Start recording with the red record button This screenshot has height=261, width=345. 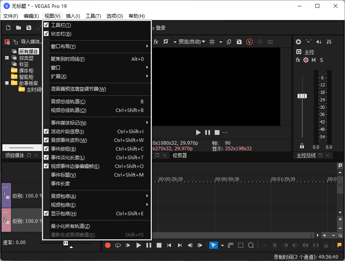tap(108, 245)
